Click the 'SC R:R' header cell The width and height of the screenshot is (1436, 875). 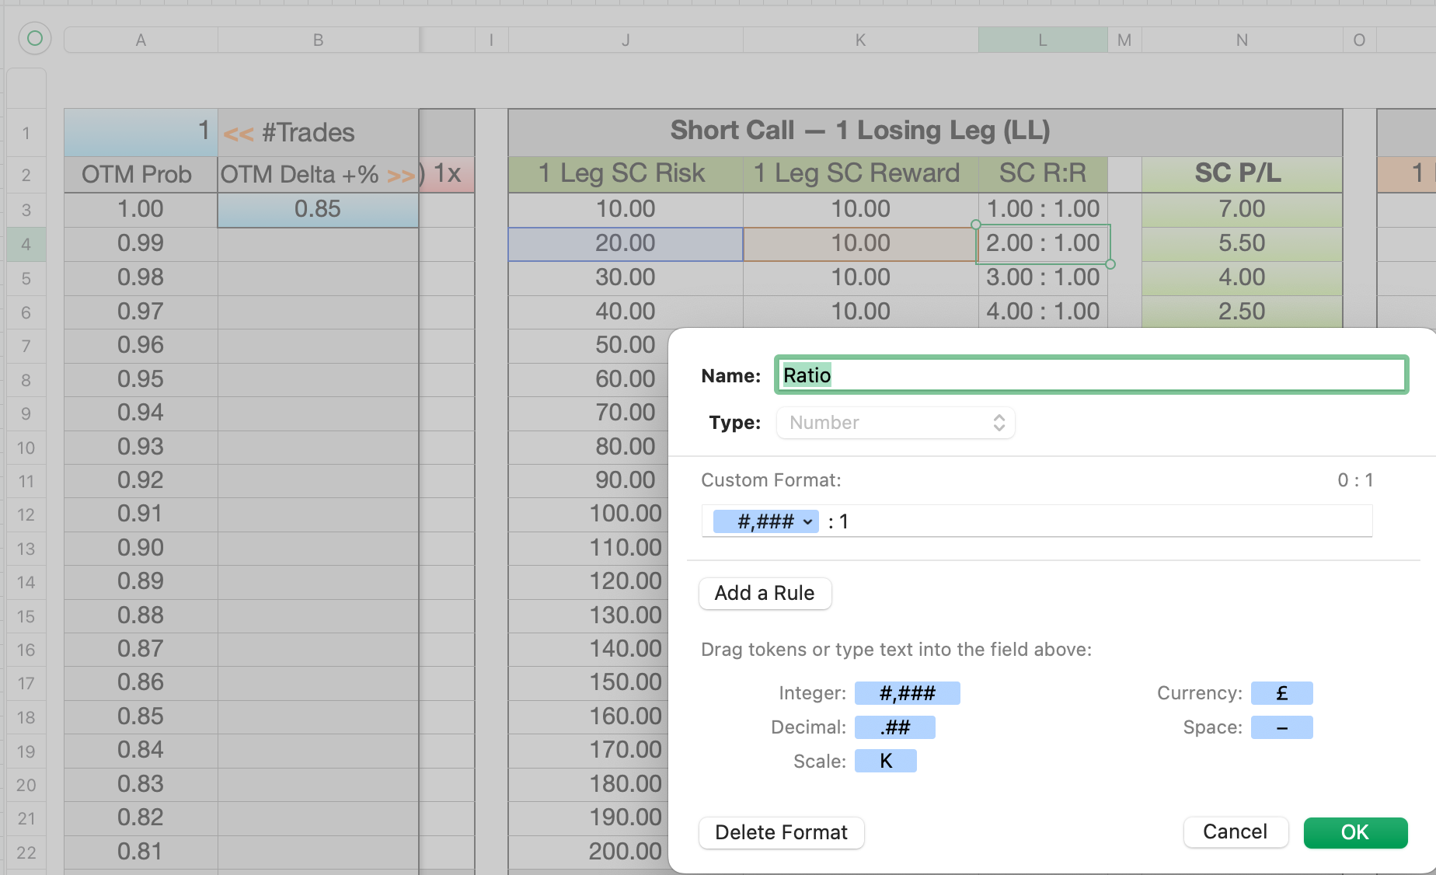point(1043,174)
